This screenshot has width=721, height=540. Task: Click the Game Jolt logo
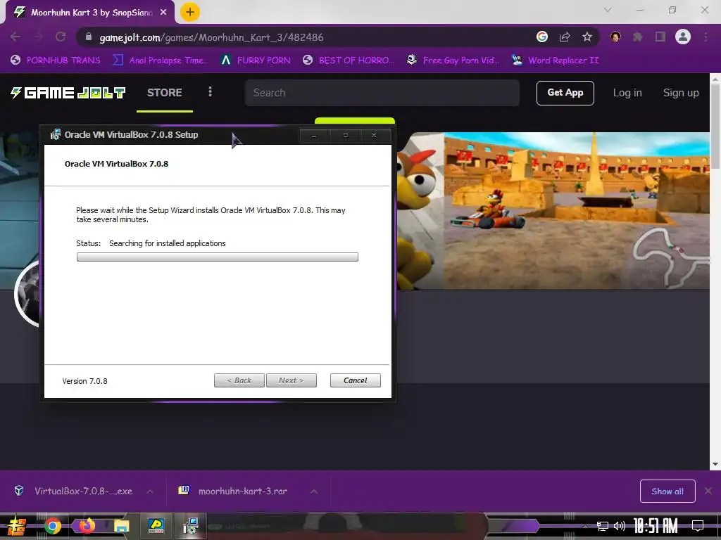click(x=68, y=93)
